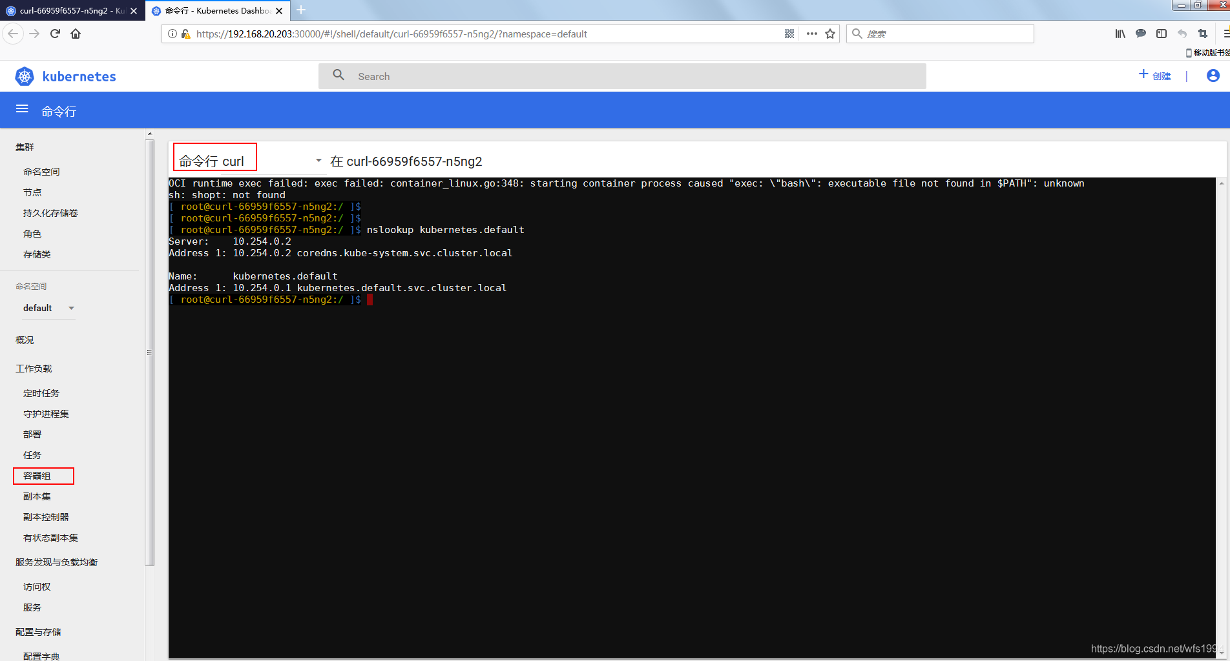Open the hamburger navigation menu
Viewport: 1230px width, 661px height.
tap(22, 109)
